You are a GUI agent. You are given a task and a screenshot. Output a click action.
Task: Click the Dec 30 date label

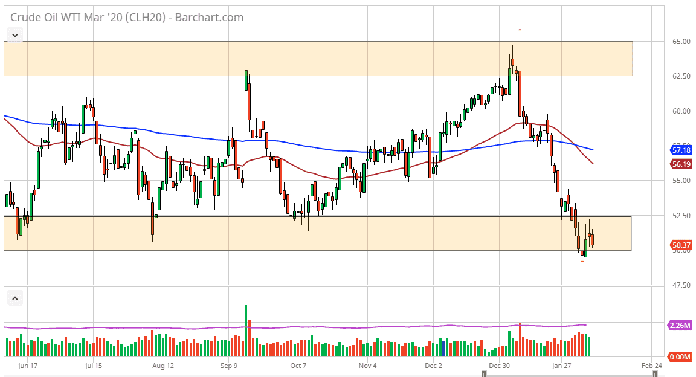point(500,366)
